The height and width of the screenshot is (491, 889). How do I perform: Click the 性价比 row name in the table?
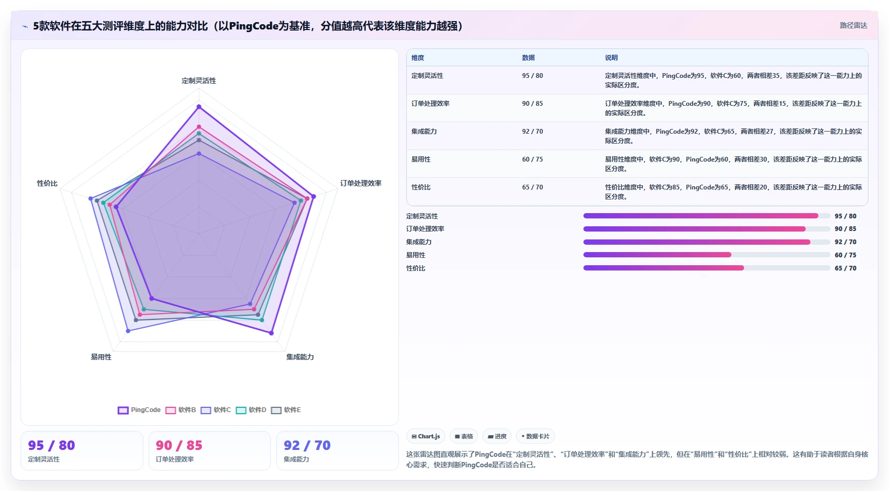pos(421,187)
